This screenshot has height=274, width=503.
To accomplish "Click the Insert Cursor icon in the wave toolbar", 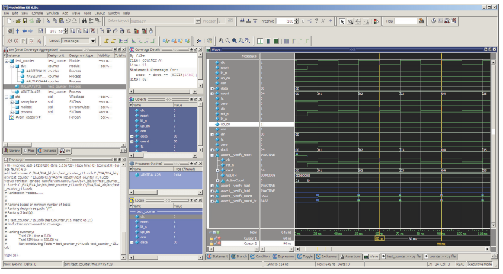I will click(106, 41).
